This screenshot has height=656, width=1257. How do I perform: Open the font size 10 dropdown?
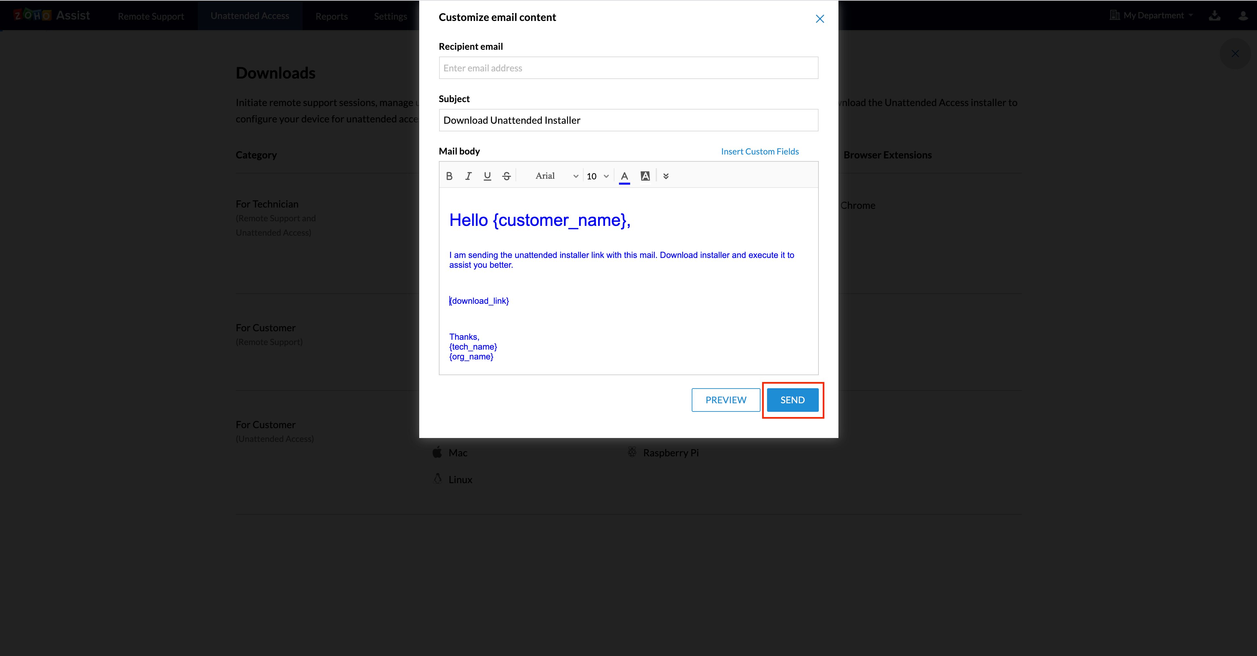[596, 176]
